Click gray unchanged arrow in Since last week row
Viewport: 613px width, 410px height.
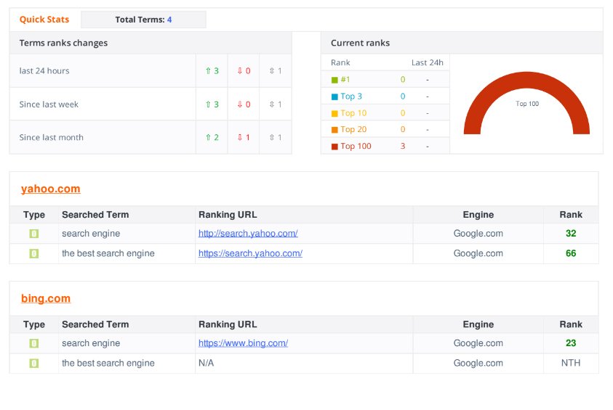click(272, 104)
